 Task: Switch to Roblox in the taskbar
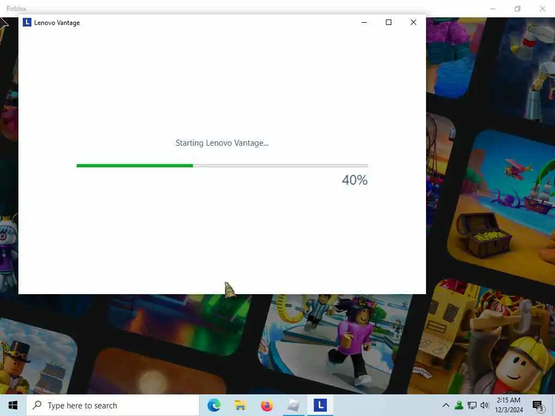293,405
